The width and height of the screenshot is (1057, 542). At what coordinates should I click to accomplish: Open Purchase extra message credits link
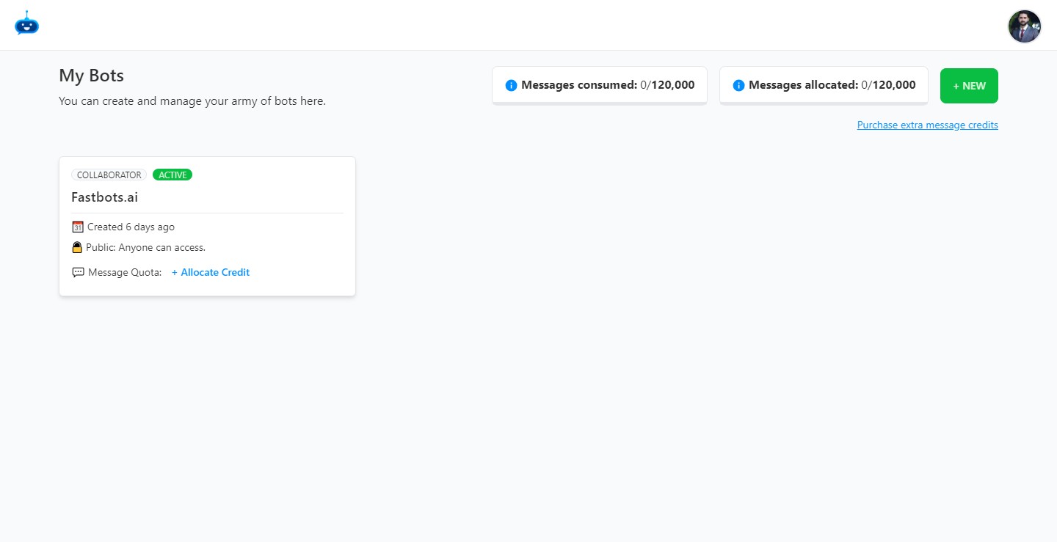point(927,125)
